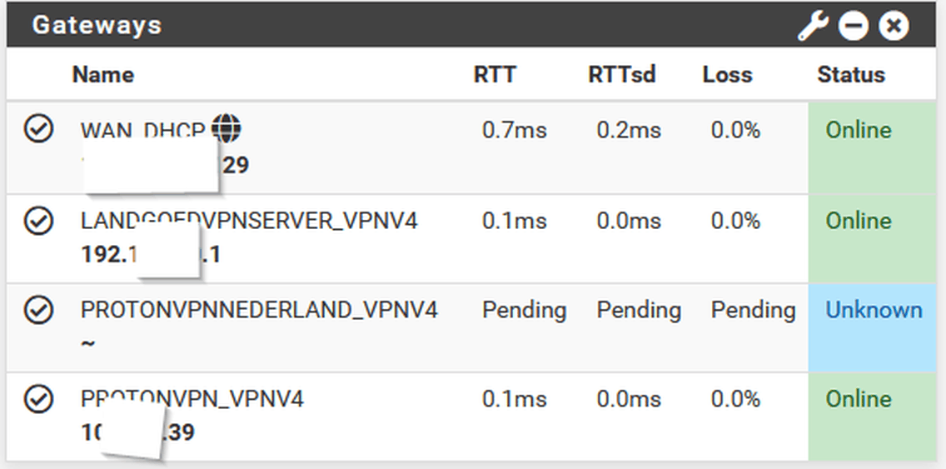Click the PROTONVPN_VPNV4 gateway name

(x=192, y=399)
